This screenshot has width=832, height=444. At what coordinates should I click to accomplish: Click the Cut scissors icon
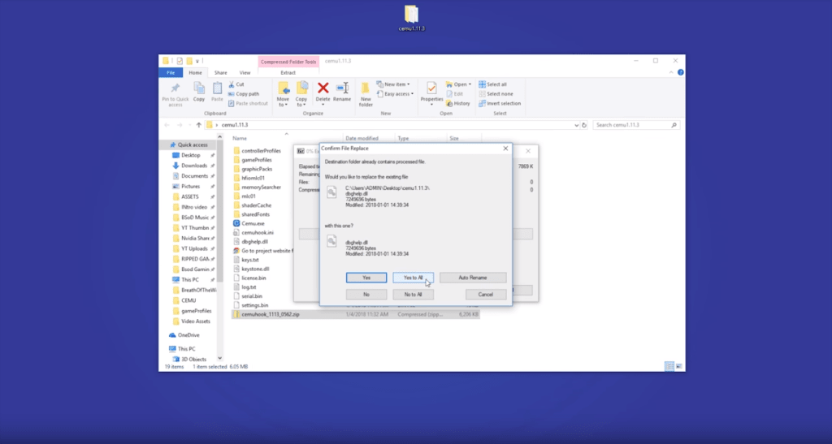(x=232, y=84)
